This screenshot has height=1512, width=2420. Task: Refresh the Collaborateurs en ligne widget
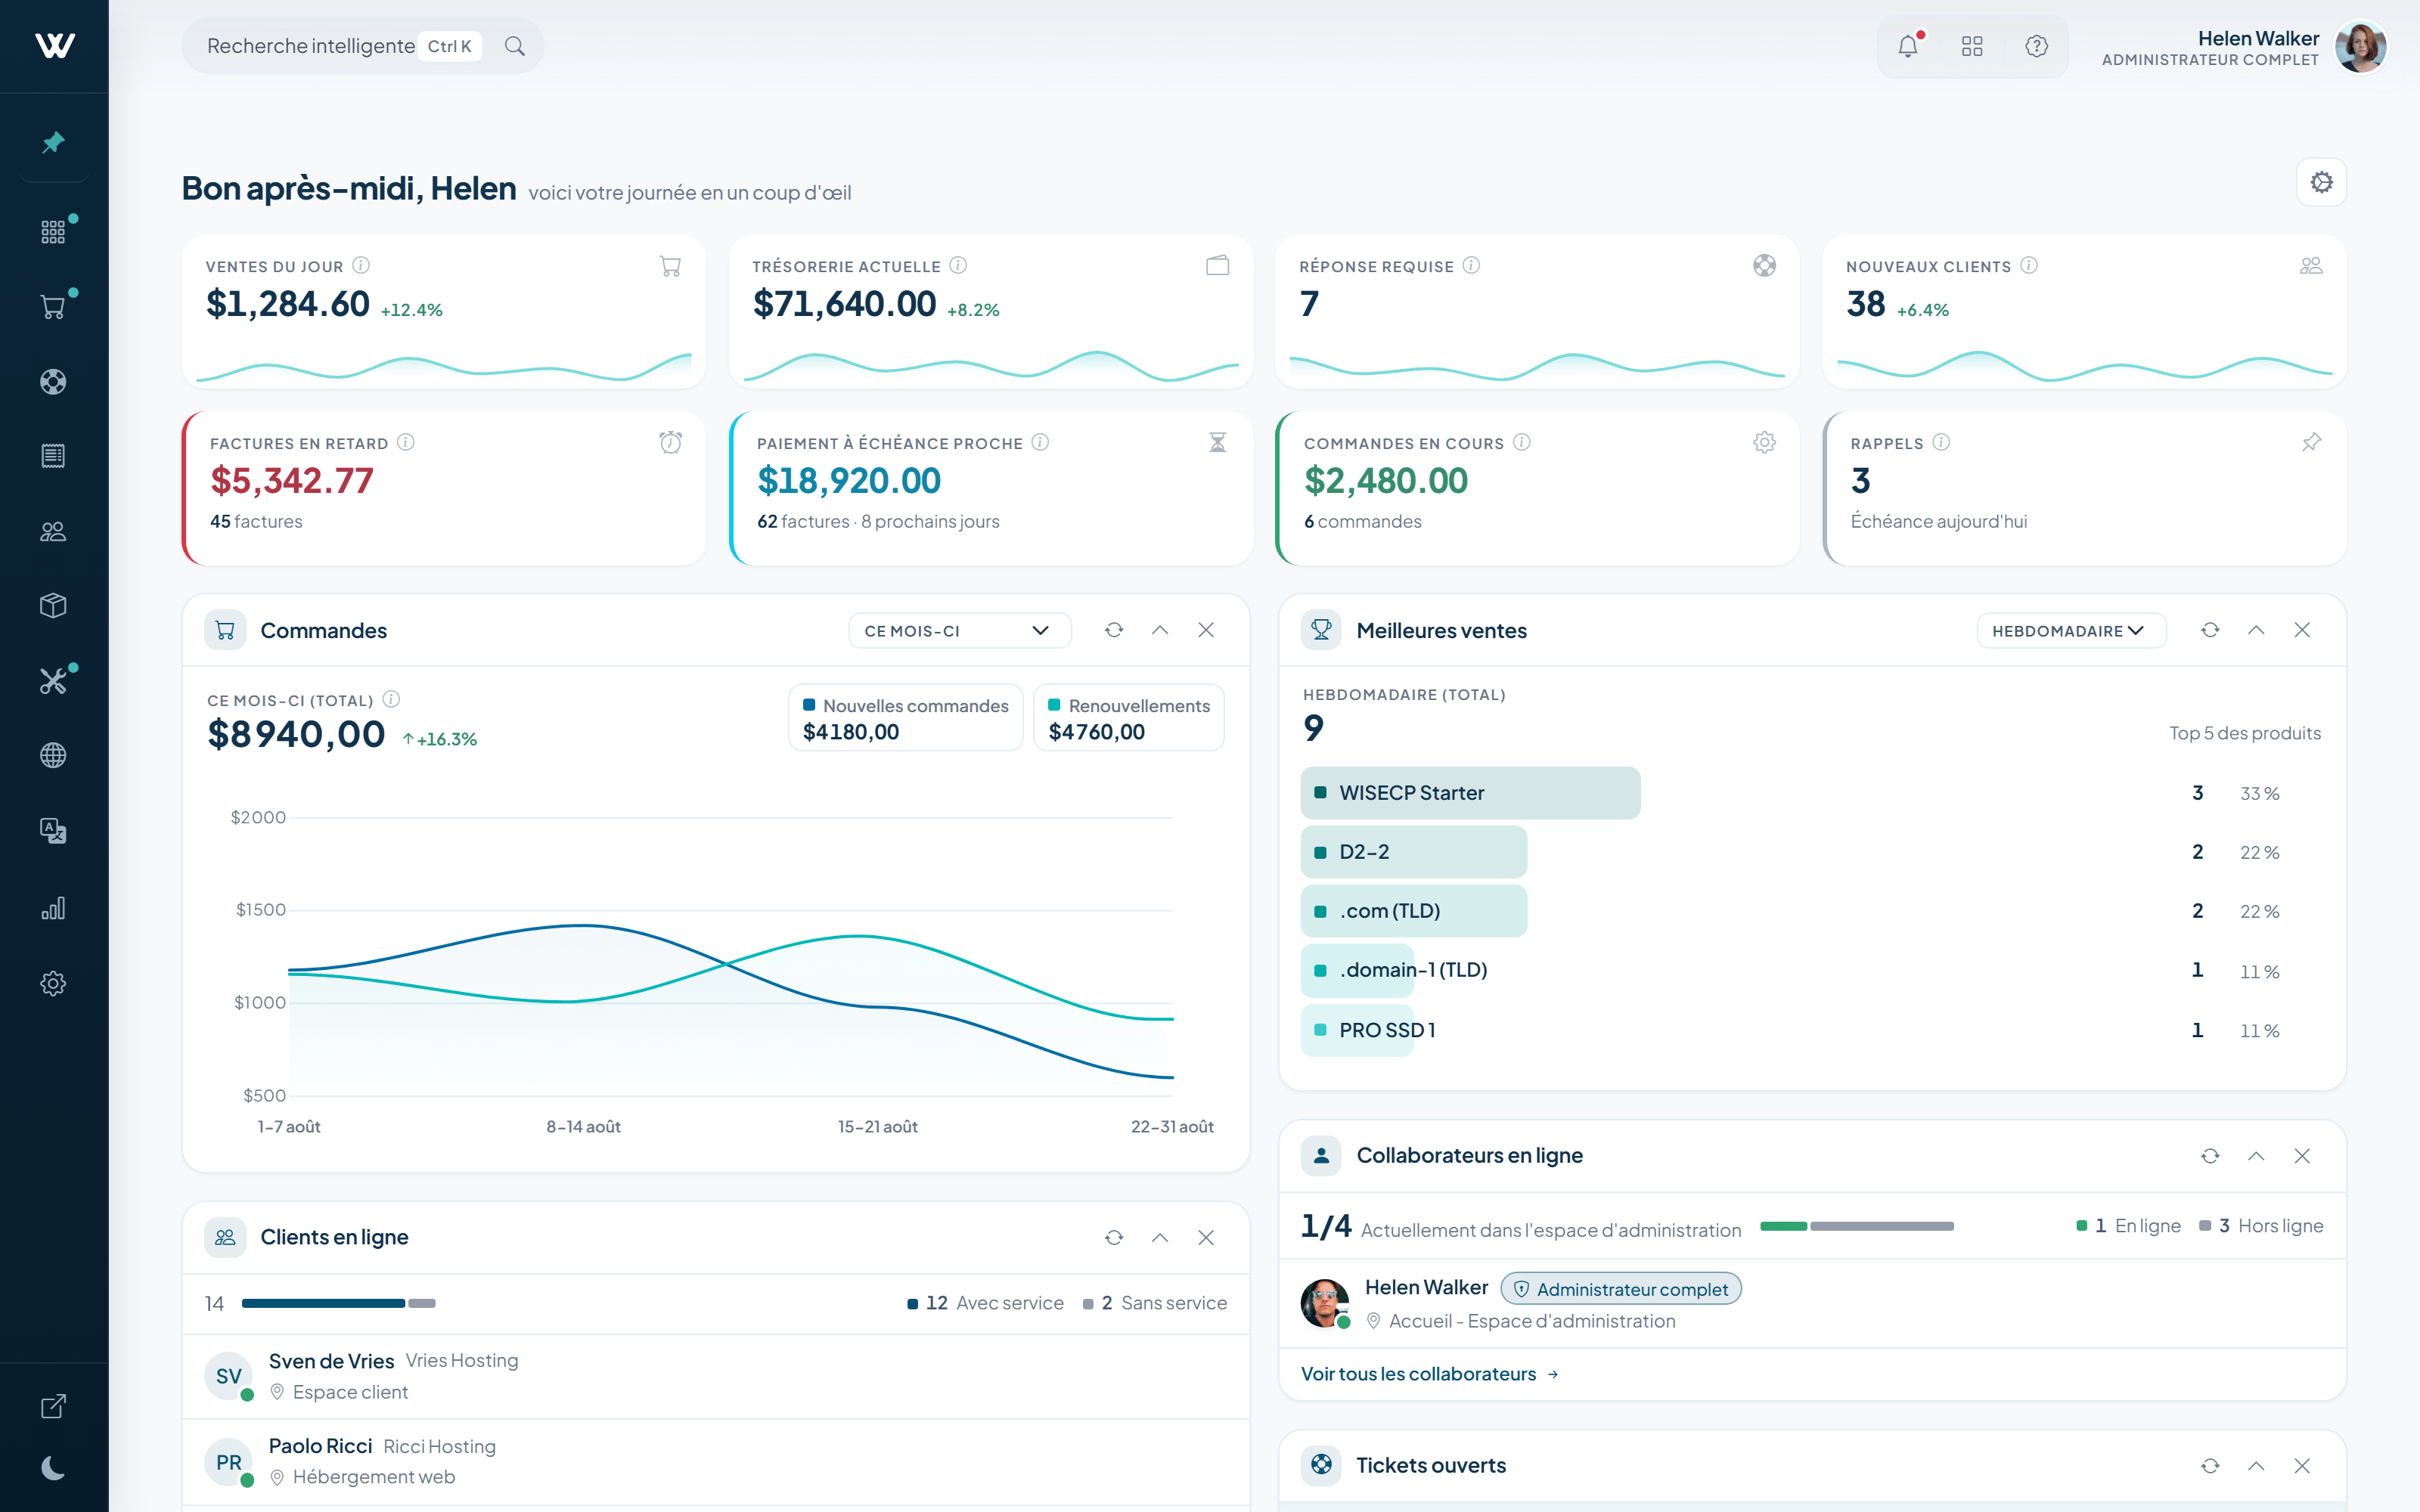tap(2210, 1156)
